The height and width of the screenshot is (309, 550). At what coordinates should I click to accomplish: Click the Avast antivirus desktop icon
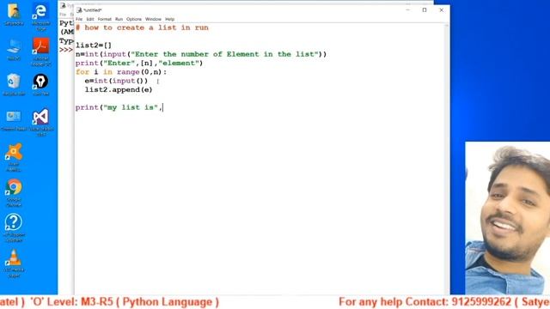(x=14, y=157)
